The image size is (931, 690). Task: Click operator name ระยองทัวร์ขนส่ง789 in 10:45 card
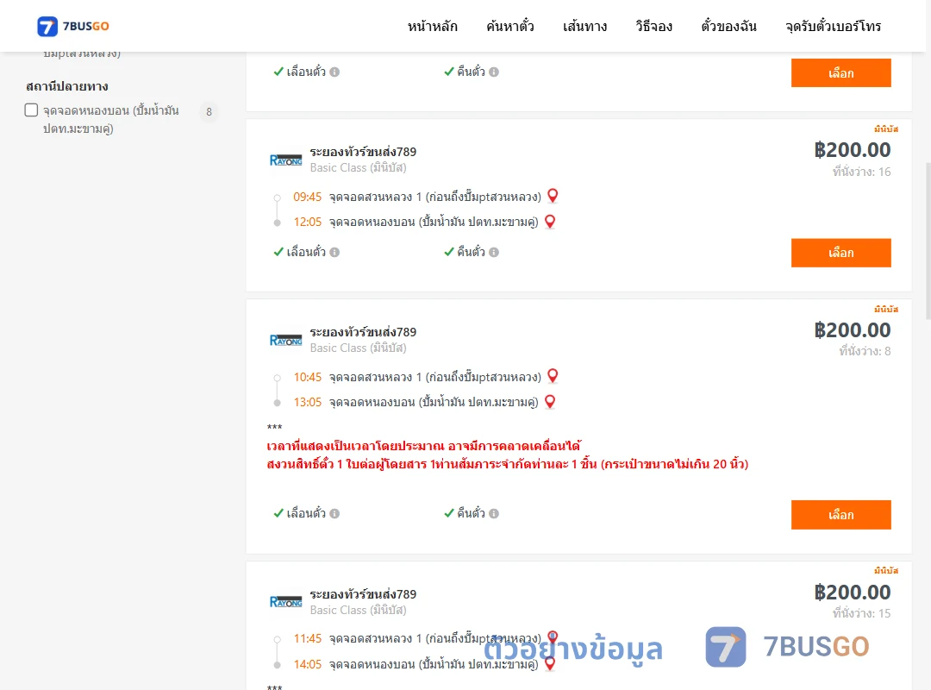tap(363, 331)
